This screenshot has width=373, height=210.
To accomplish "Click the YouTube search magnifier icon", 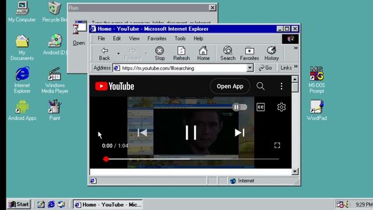I will pos(261,86).
